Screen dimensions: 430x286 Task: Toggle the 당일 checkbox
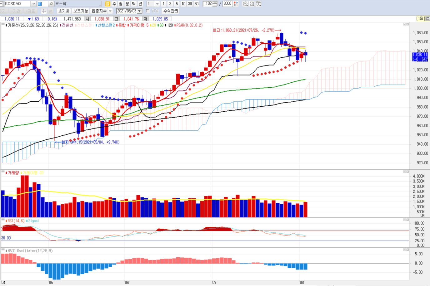coord(148,11)
